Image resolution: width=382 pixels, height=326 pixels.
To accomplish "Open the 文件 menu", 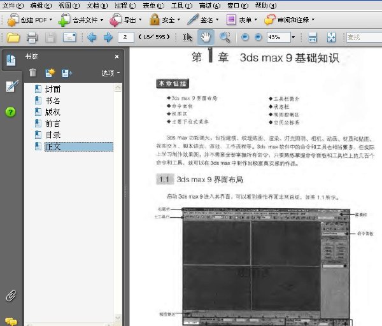I will pyautogui.click(x=13, y=5).
